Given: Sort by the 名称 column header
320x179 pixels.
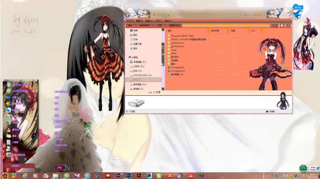Looking at the screenshot, I should pos(169,30).
